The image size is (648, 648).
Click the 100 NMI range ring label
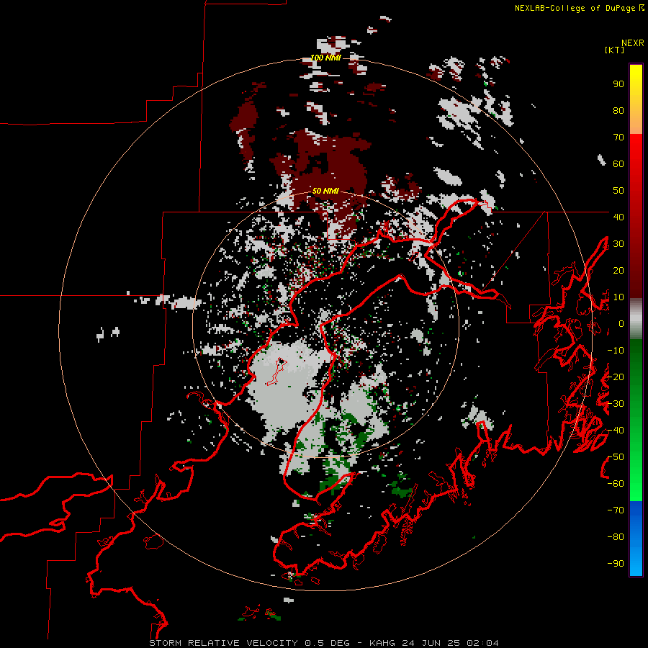pyautogui.click(x=325, y=58)
